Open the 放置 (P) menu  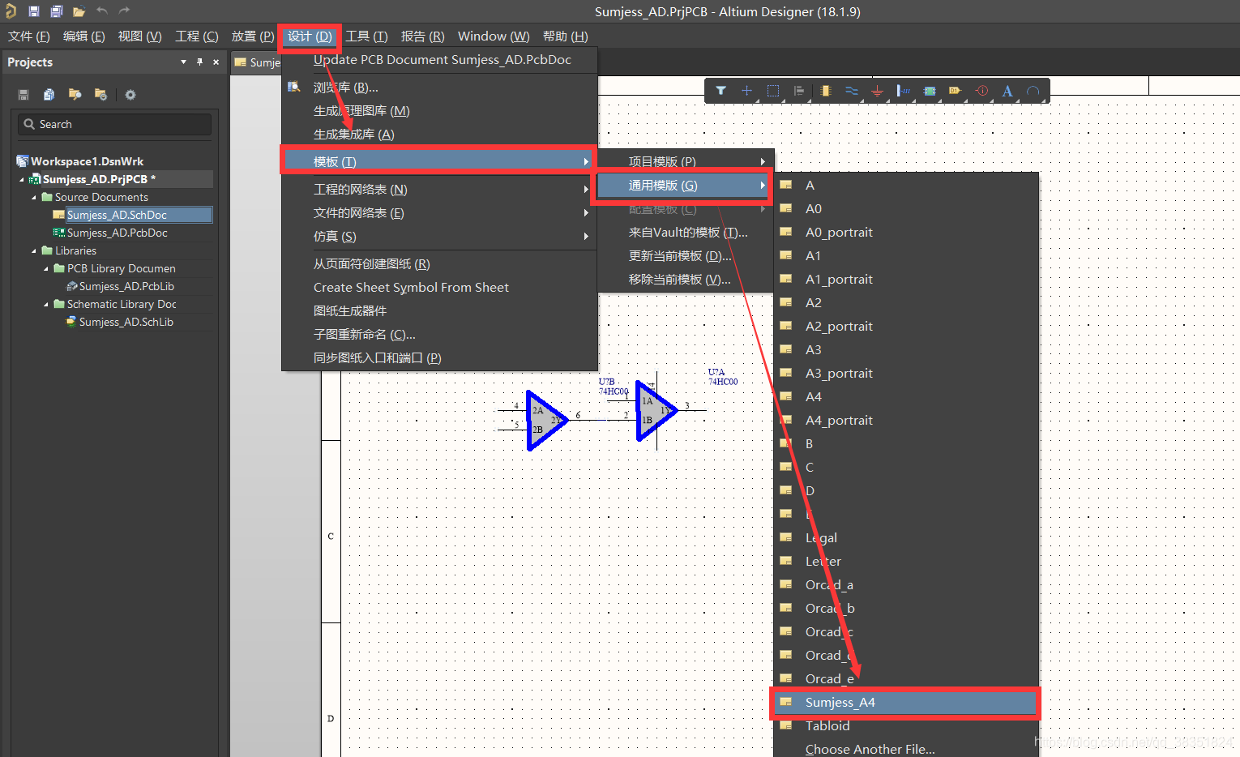[x=253, y=36]
